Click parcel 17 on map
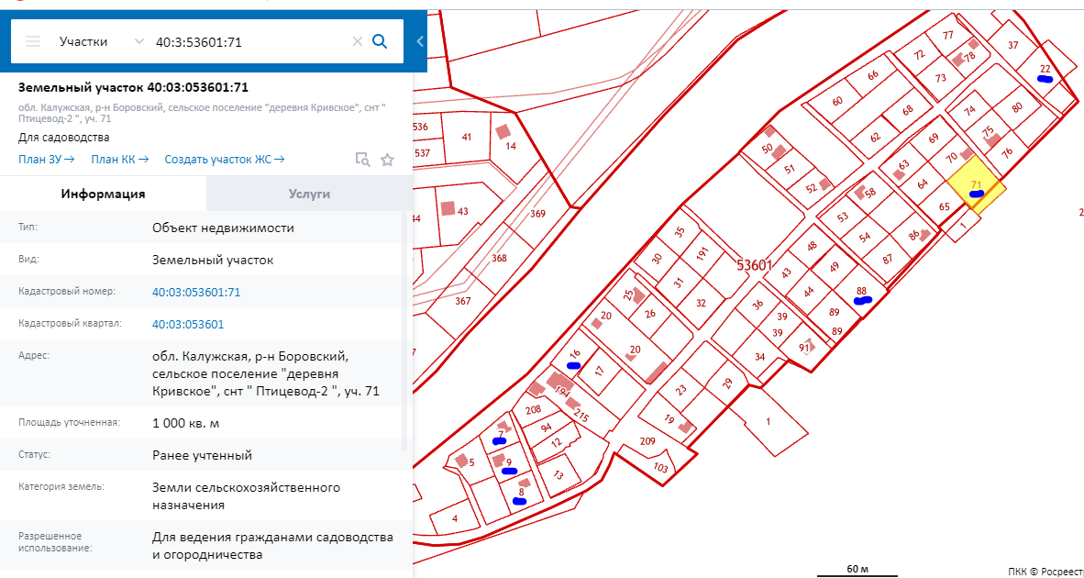This screenshot has height=578, width=1084. click(x=600, y=370)
